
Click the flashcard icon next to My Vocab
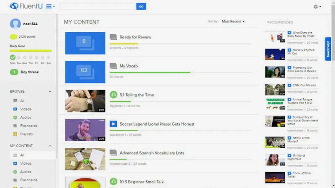point(113,66)
